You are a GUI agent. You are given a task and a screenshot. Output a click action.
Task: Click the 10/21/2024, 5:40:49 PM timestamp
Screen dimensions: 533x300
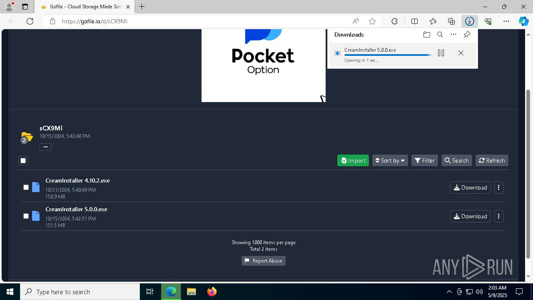coord(70,190)
